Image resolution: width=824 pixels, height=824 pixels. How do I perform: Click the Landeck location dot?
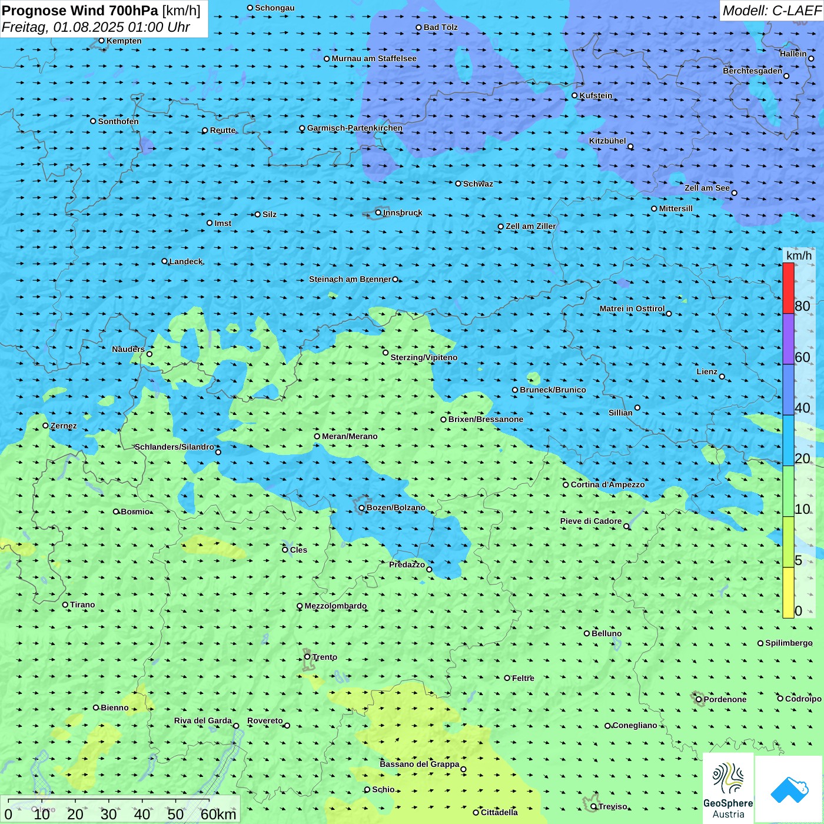pyautogui.click(x=164, y=261)
